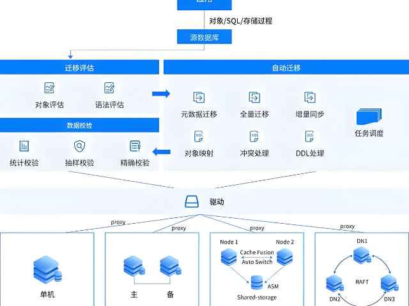Choose the 全量迁移 icon
This screenshot has height=306, width=409.
[x=254, y=98]
